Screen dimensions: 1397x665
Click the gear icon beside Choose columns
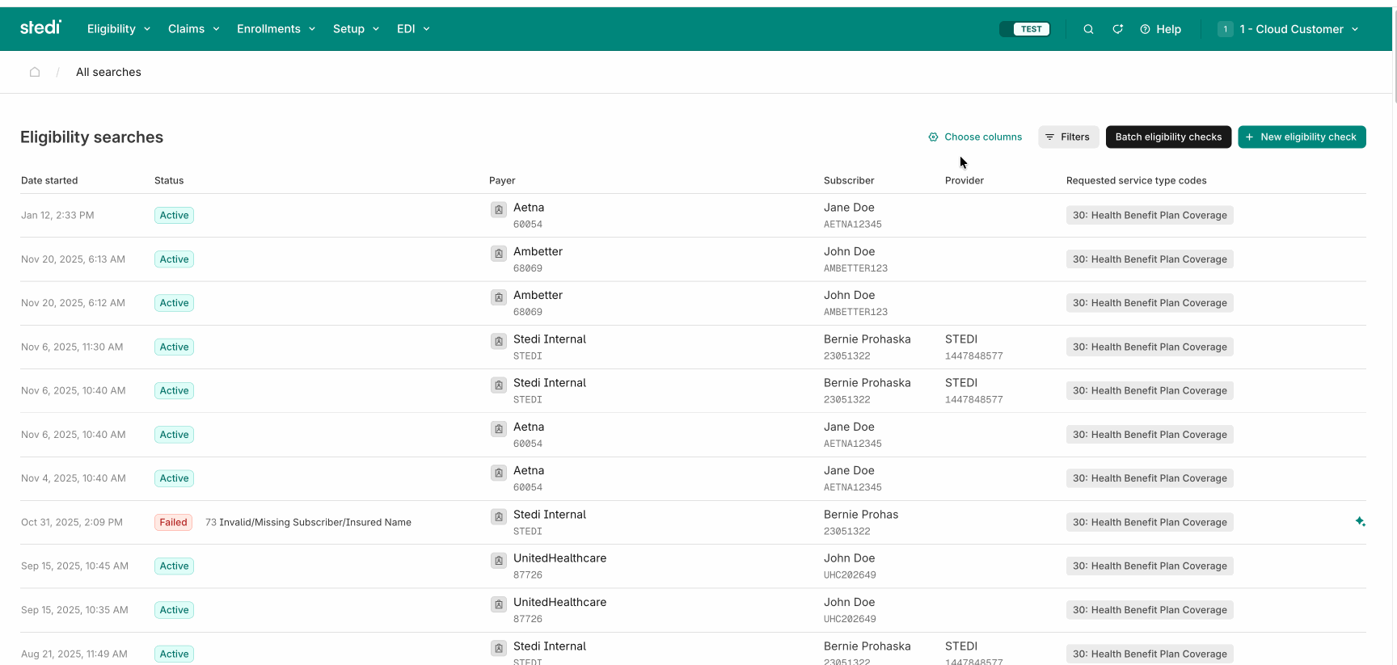pos(933,137)
